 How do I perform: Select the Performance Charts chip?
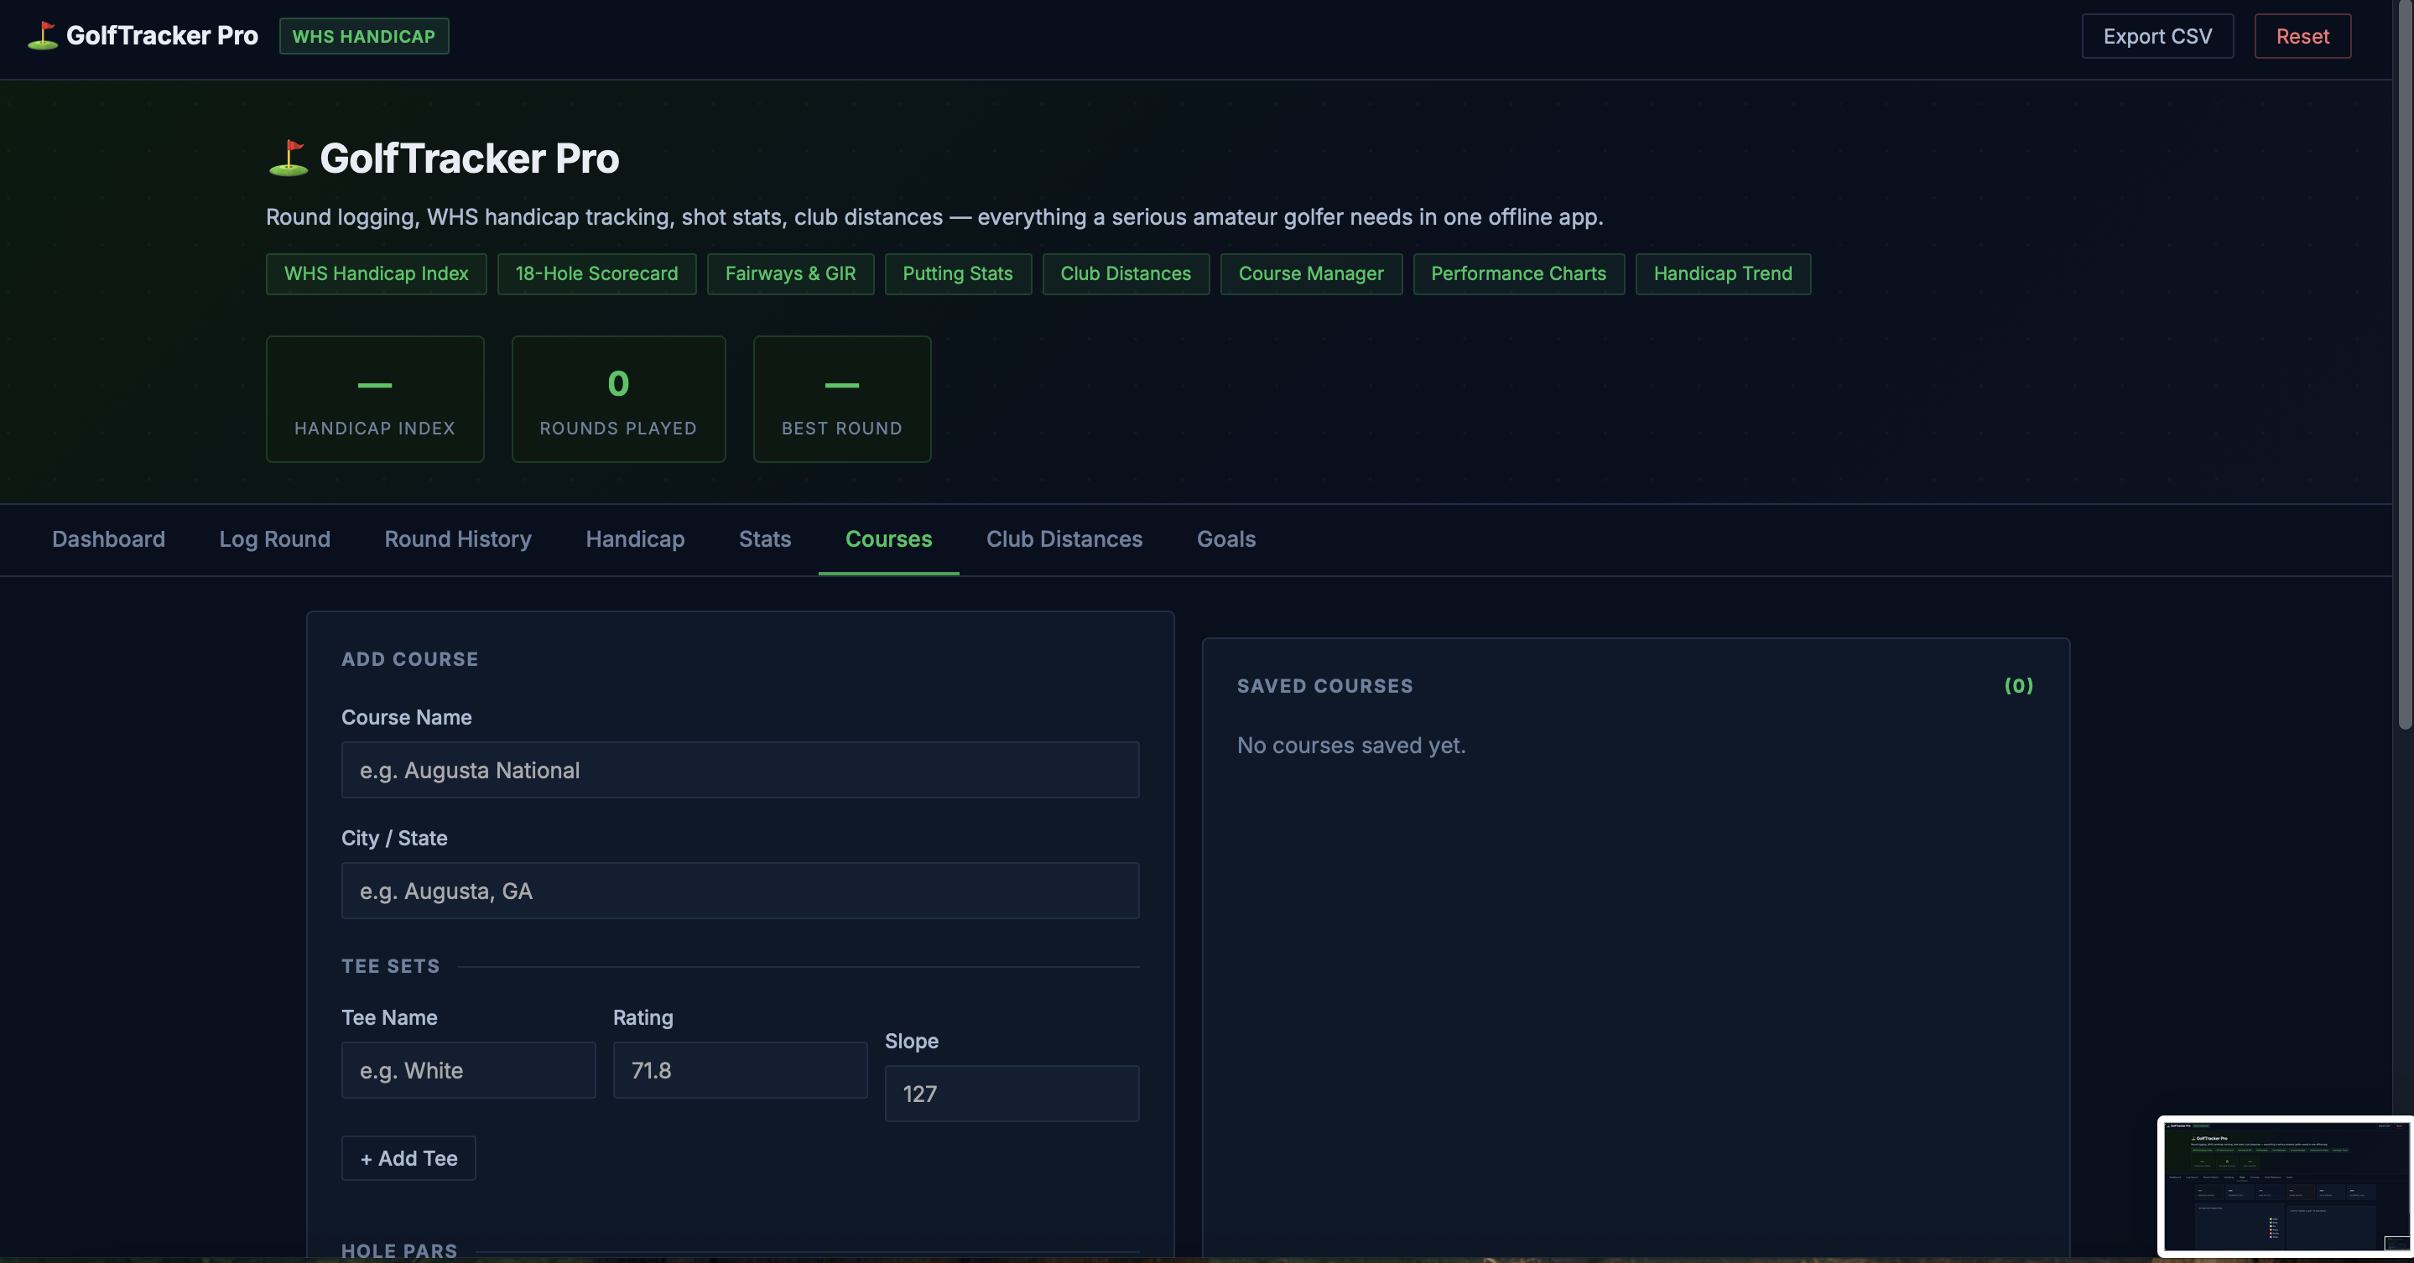click(1518, 273)
